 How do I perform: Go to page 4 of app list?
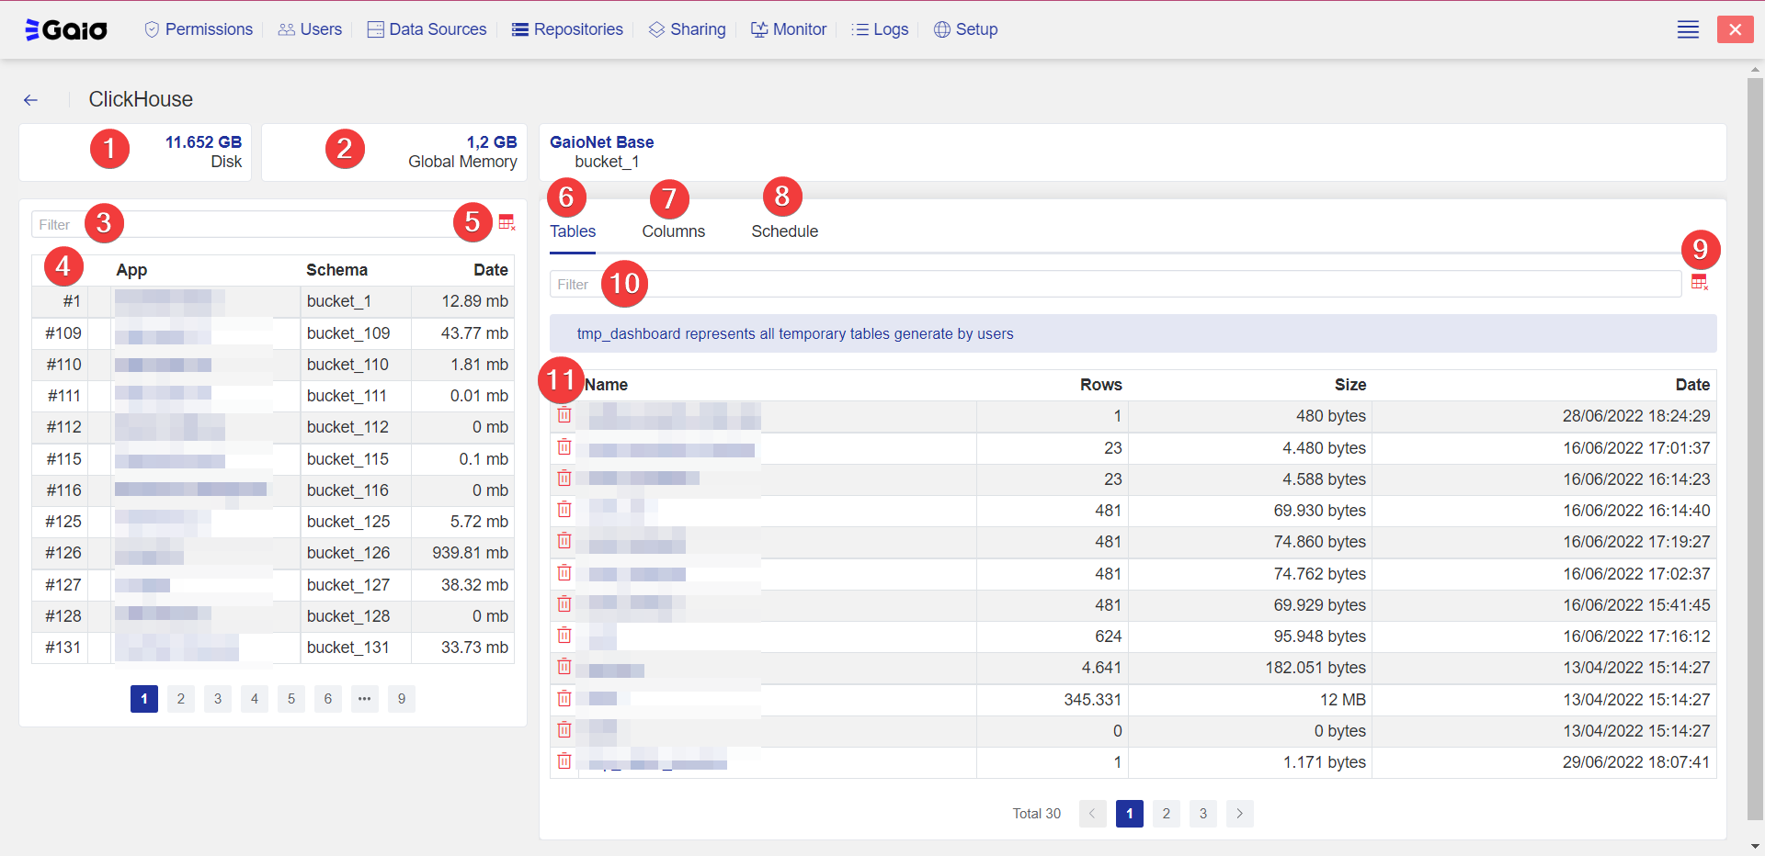(255, 699)
